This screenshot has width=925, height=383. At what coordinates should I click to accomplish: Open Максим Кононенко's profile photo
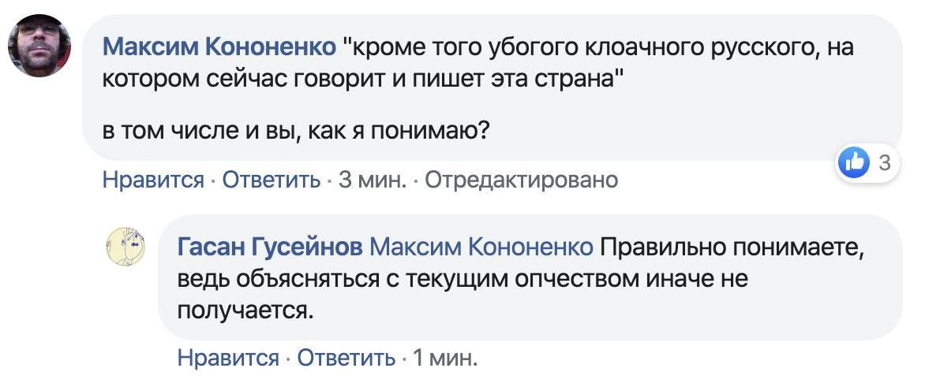40,46
